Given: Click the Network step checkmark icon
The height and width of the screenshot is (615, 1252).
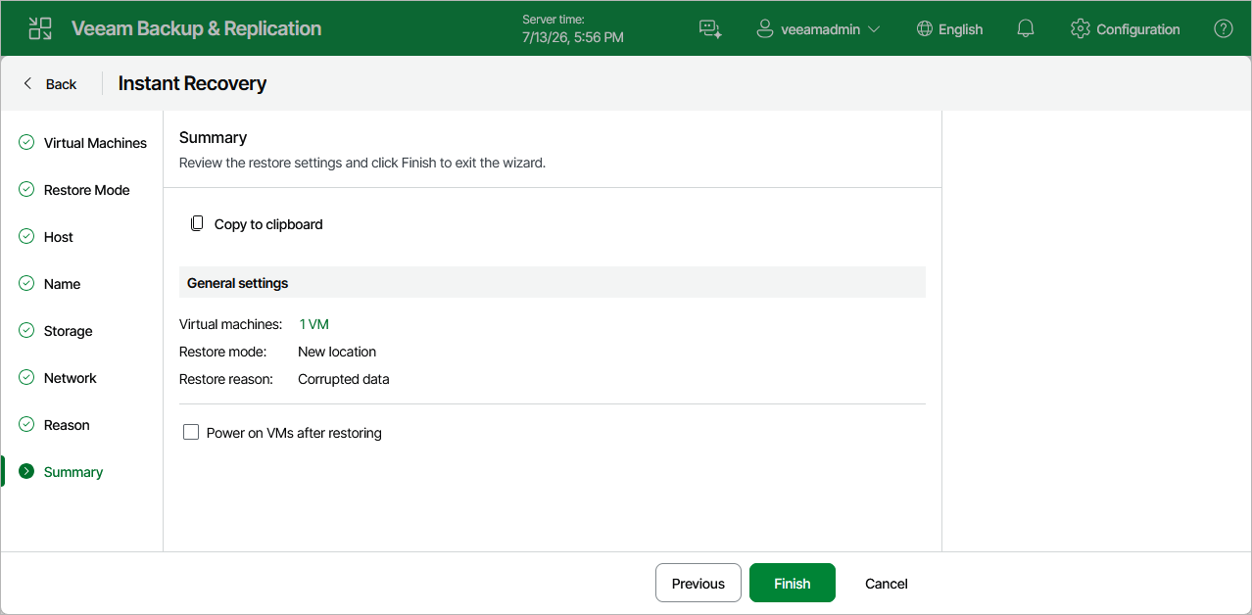Looking at the screenshot, I should point(26,378).
